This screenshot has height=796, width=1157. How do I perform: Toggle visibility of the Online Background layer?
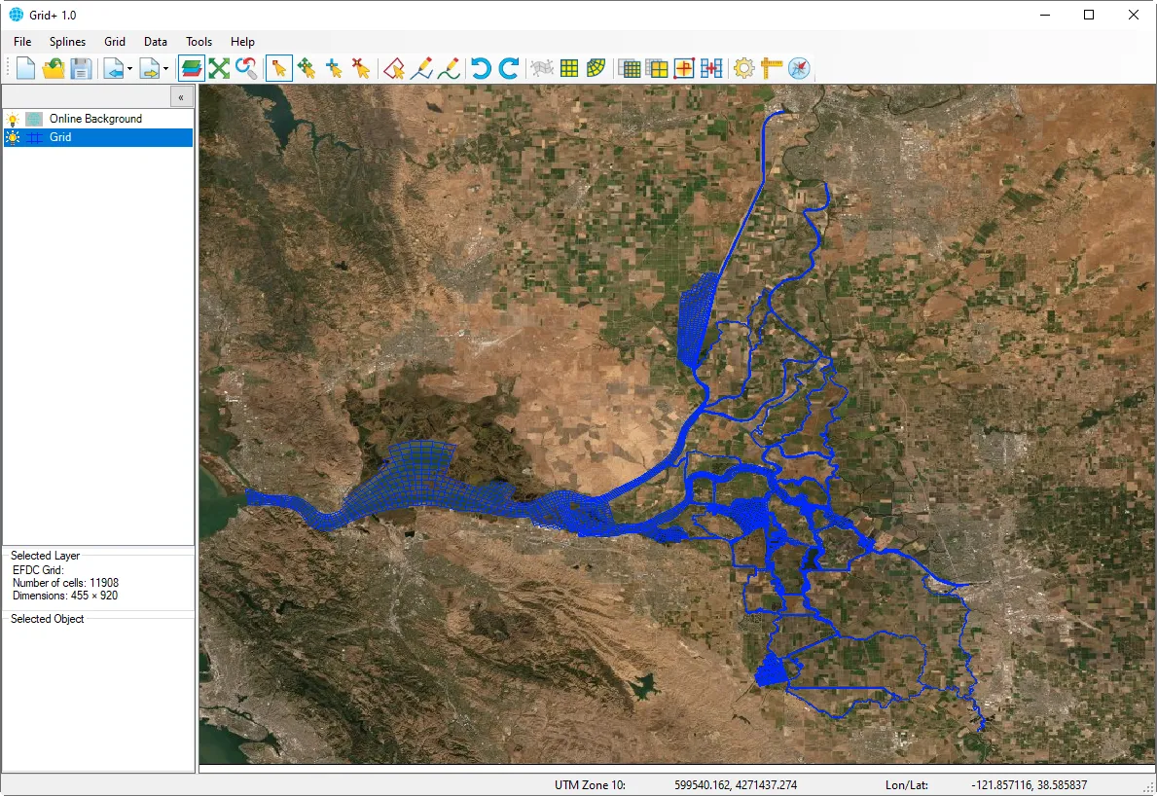13,118
